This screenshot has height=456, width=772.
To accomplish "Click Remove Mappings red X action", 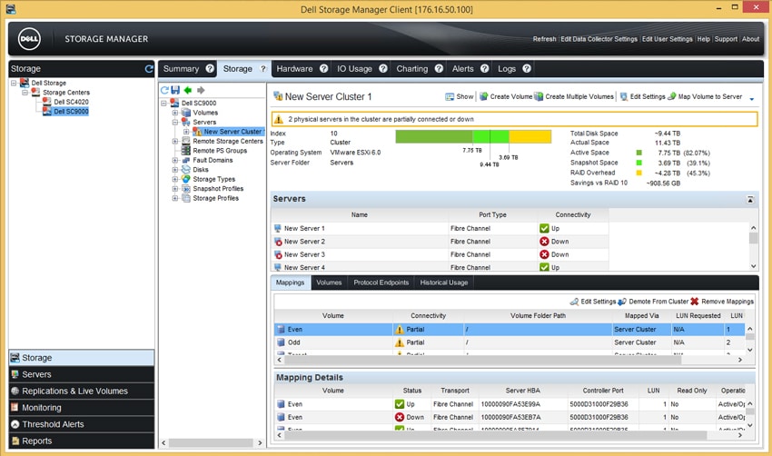I will click(722, 302).
